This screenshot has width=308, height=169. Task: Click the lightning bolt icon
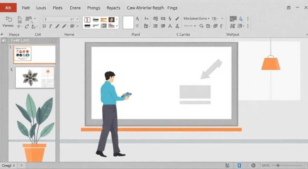coord(170,19)
